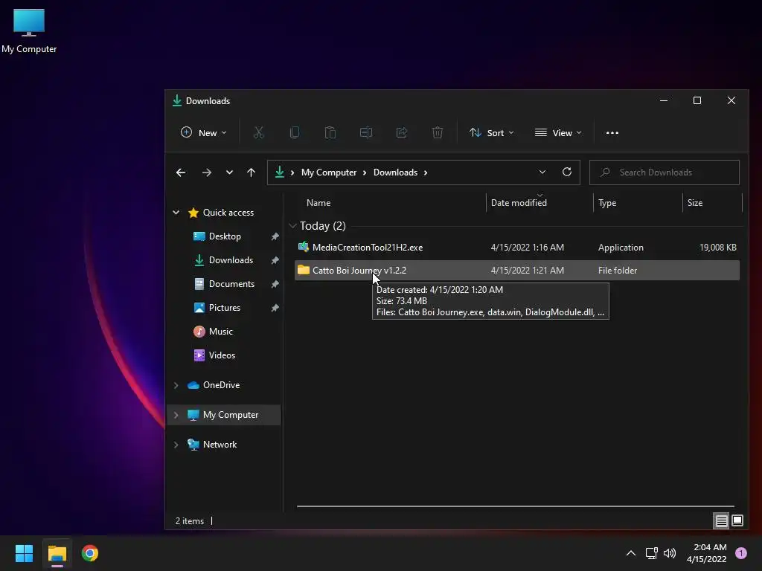Expand address bar history dropdown
The width and height of the screenshot is (762, 571).
[x=542, y=172]
